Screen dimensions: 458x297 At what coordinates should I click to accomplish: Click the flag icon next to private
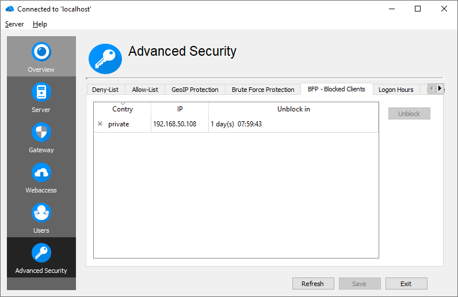100,124
